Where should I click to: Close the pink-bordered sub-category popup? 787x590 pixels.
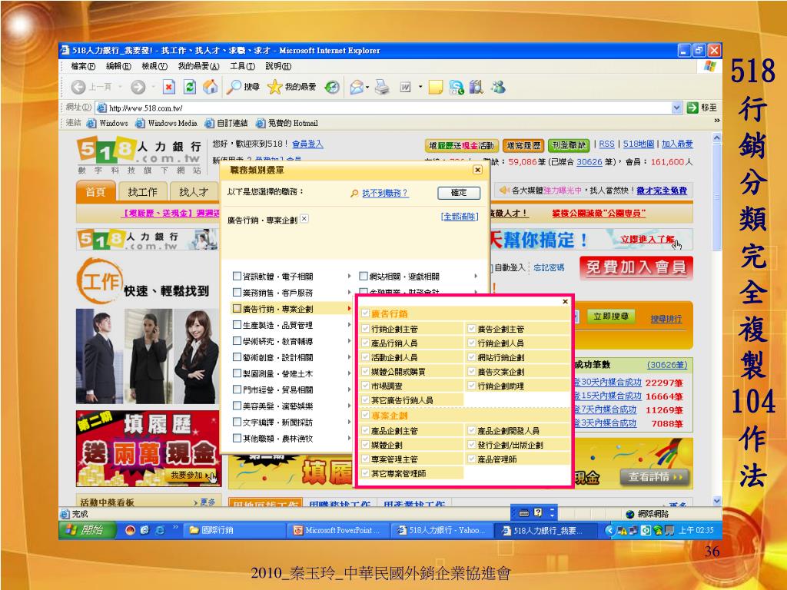(x=565, y=301)
